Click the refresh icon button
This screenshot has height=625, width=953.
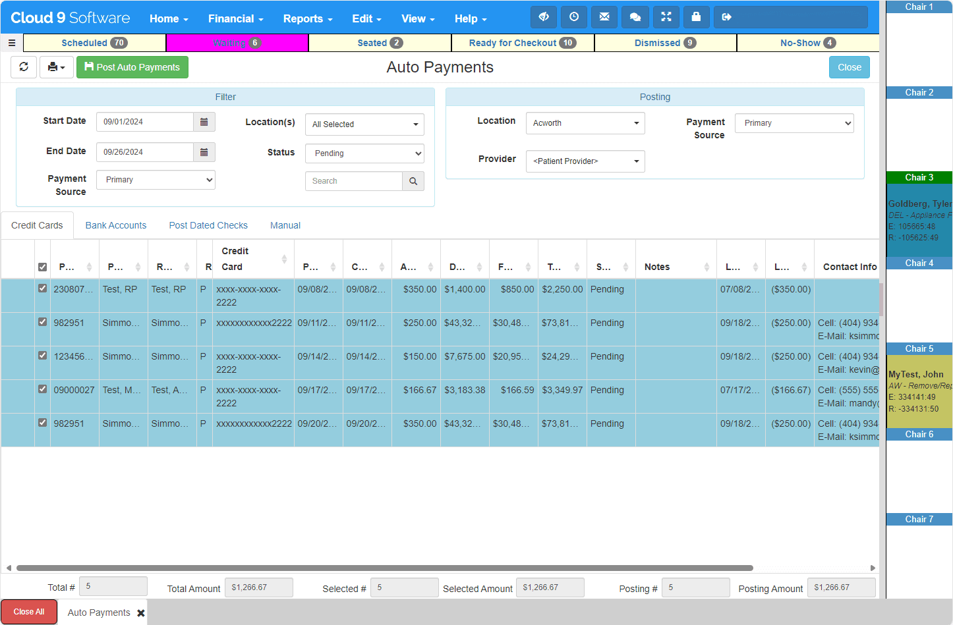(x=24, y=67)
